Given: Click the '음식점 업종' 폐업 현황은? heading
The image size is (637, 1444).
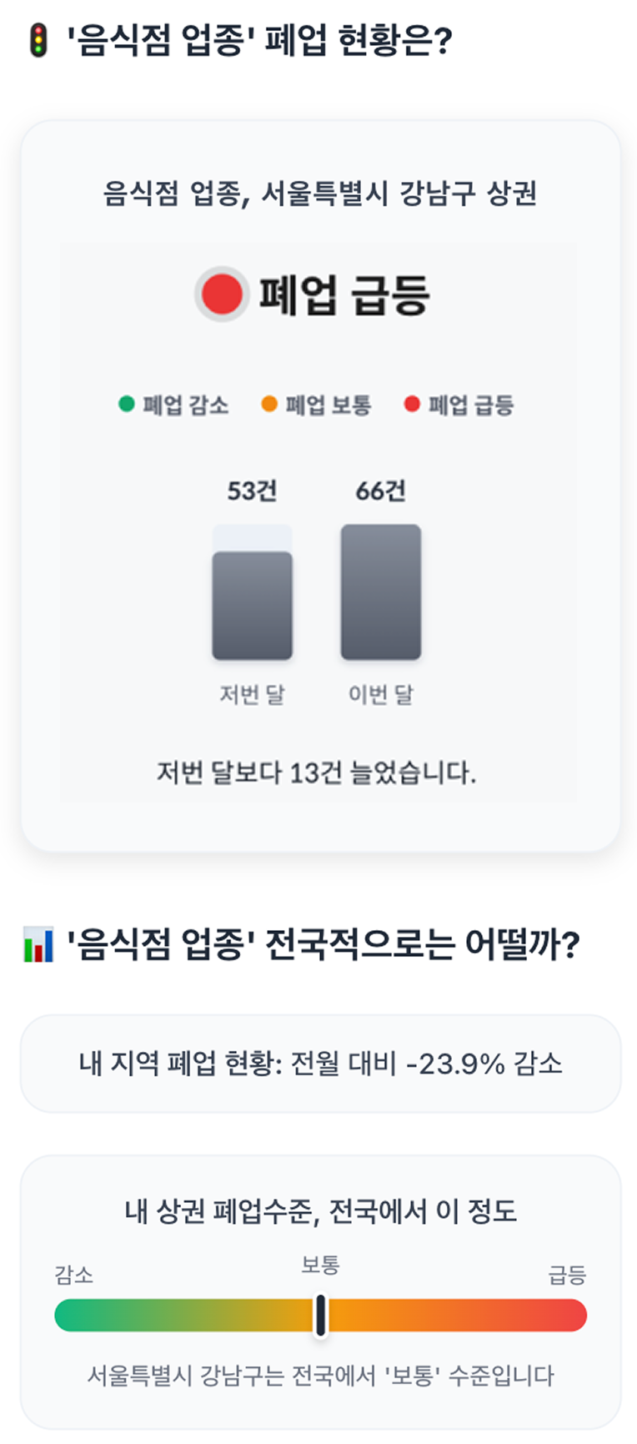Looking at the screenshot, I should pos(259,40).
